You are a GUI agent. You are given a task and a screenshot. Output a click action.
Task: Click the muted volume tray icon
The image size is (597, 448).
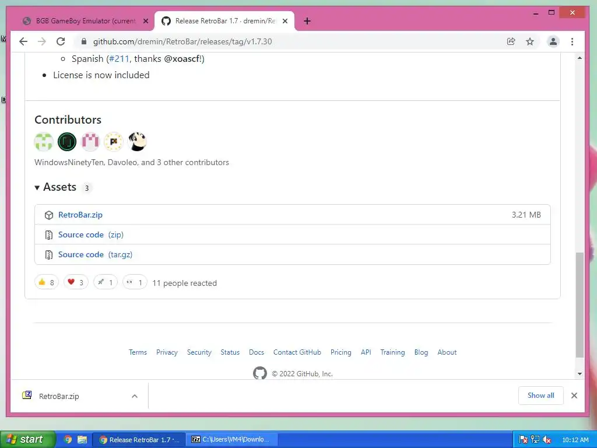(x=547, y=440)
